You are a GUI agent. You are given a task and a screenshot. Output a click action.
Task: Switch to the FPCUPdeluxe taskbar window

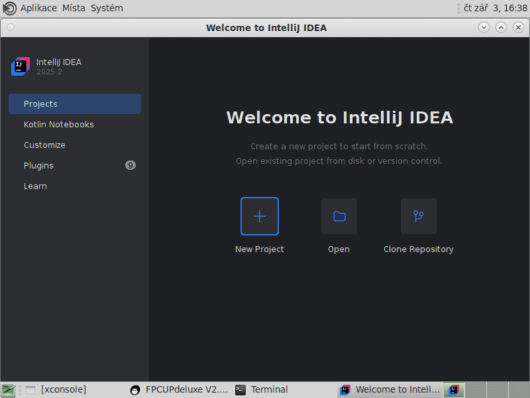click(x=179, y=390)
